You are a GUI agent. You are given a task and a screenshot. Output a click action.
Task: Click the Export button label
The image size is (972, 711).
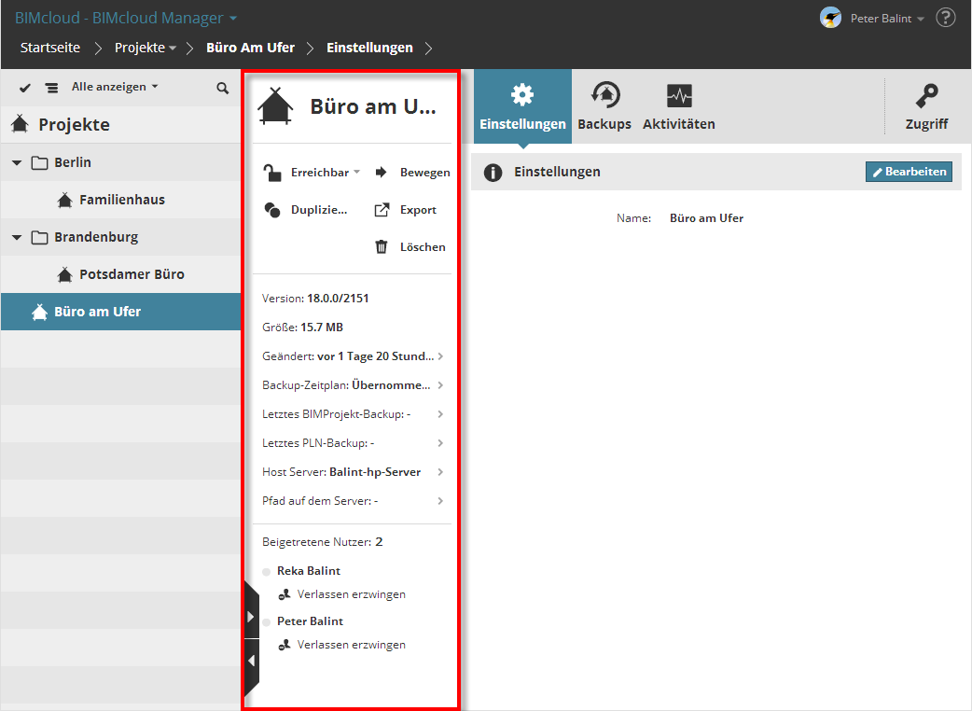(418, 210)
